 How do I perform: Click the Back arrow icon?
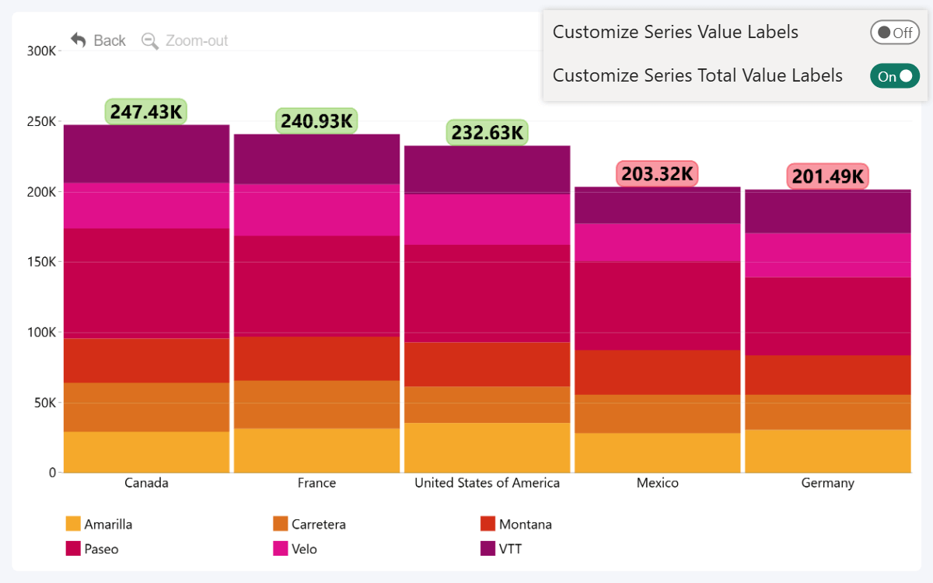(78, 40)
